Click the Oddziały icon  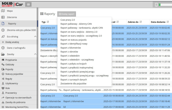pyautogui.click(x=3, y=65)
